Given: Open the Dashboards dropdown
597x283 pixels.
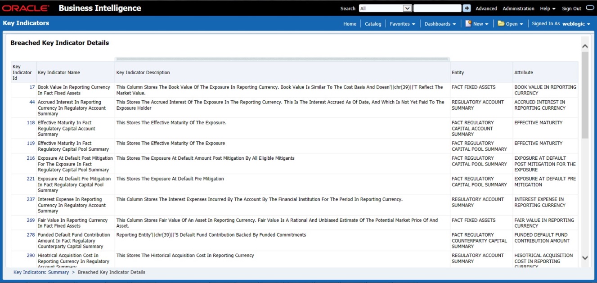Looking at the screenshot, I should (440, 24).
